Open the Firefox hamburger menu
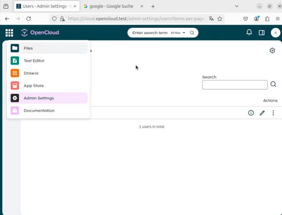The image size is (282, 215). [x=277, y=19]
